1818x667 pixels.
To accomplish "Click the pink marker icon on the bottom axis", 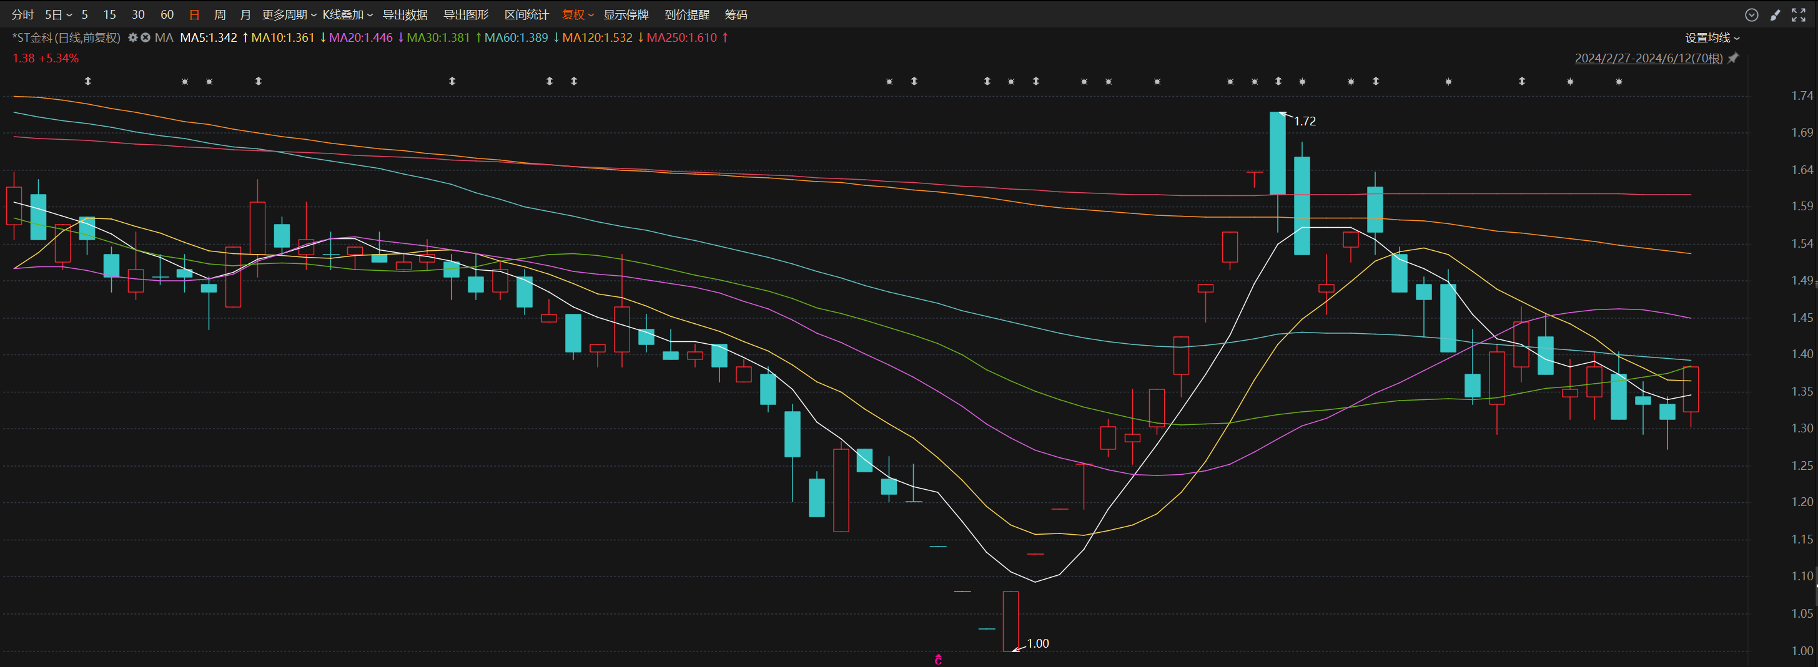I will click(938, 660).
